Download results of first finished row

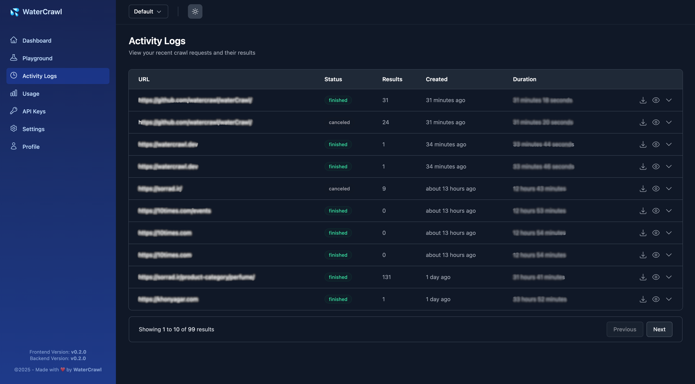coord(643,100)
